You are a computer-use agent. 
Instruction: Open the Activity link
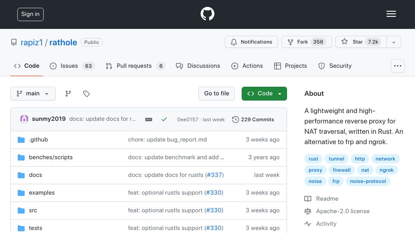(x=320, y=224)
